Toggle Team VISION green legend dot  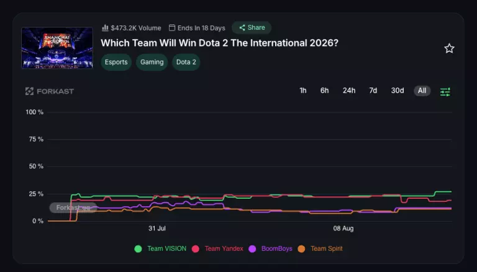[138, 249]
